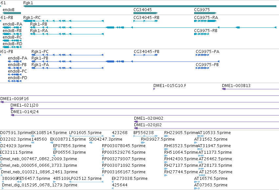The image size is (279, 190).
Task: Click the CG9975-RA transcript label
Action: coord(206,18)
